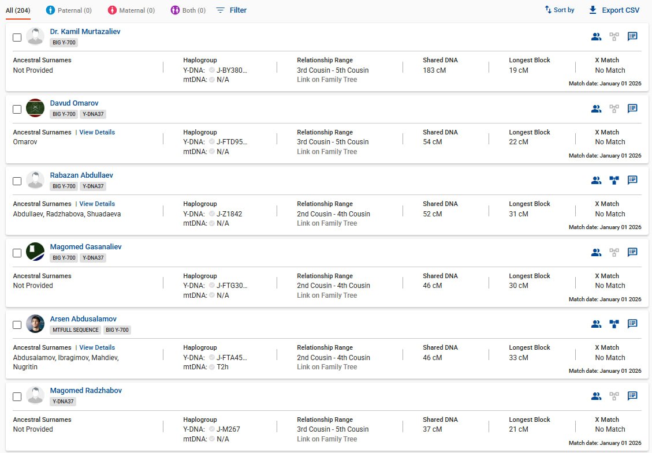View Arsen Abdusalamov's family tree icon

tap(614, 324)
